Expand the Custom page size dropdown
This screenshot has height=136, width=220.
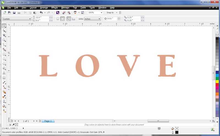30,19
